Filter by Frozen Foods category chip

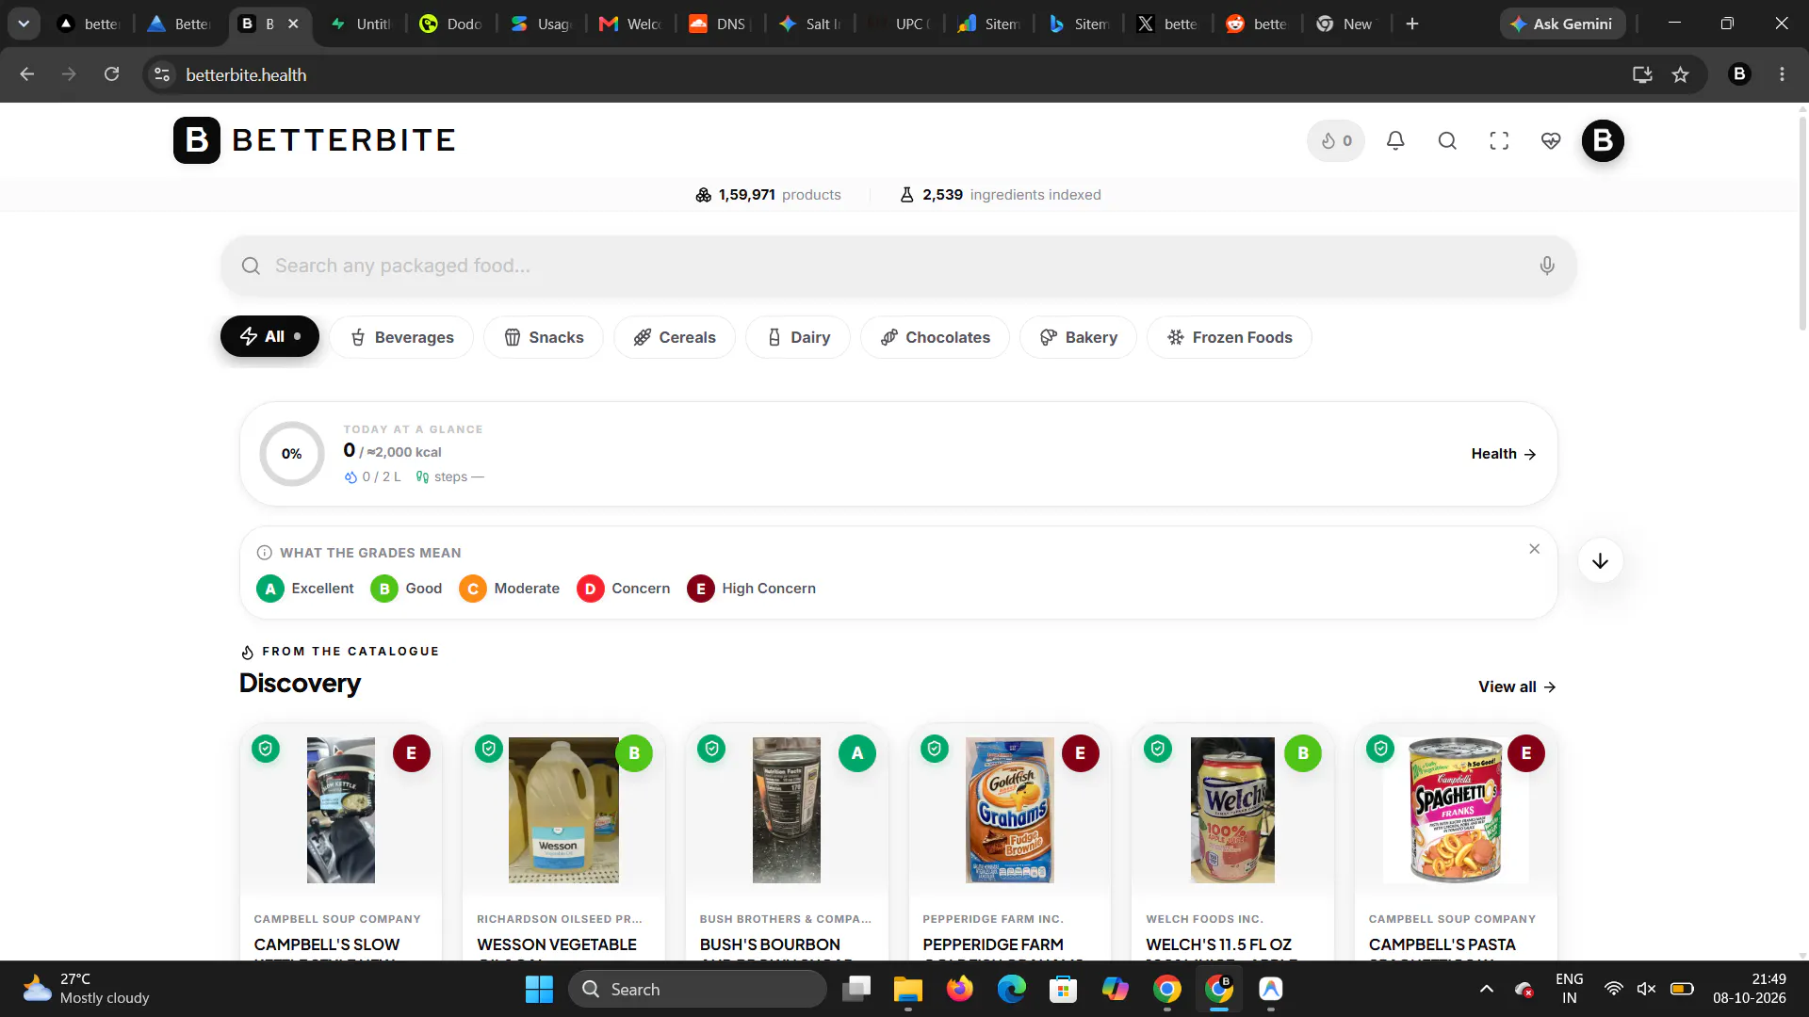coord(1230,337)
